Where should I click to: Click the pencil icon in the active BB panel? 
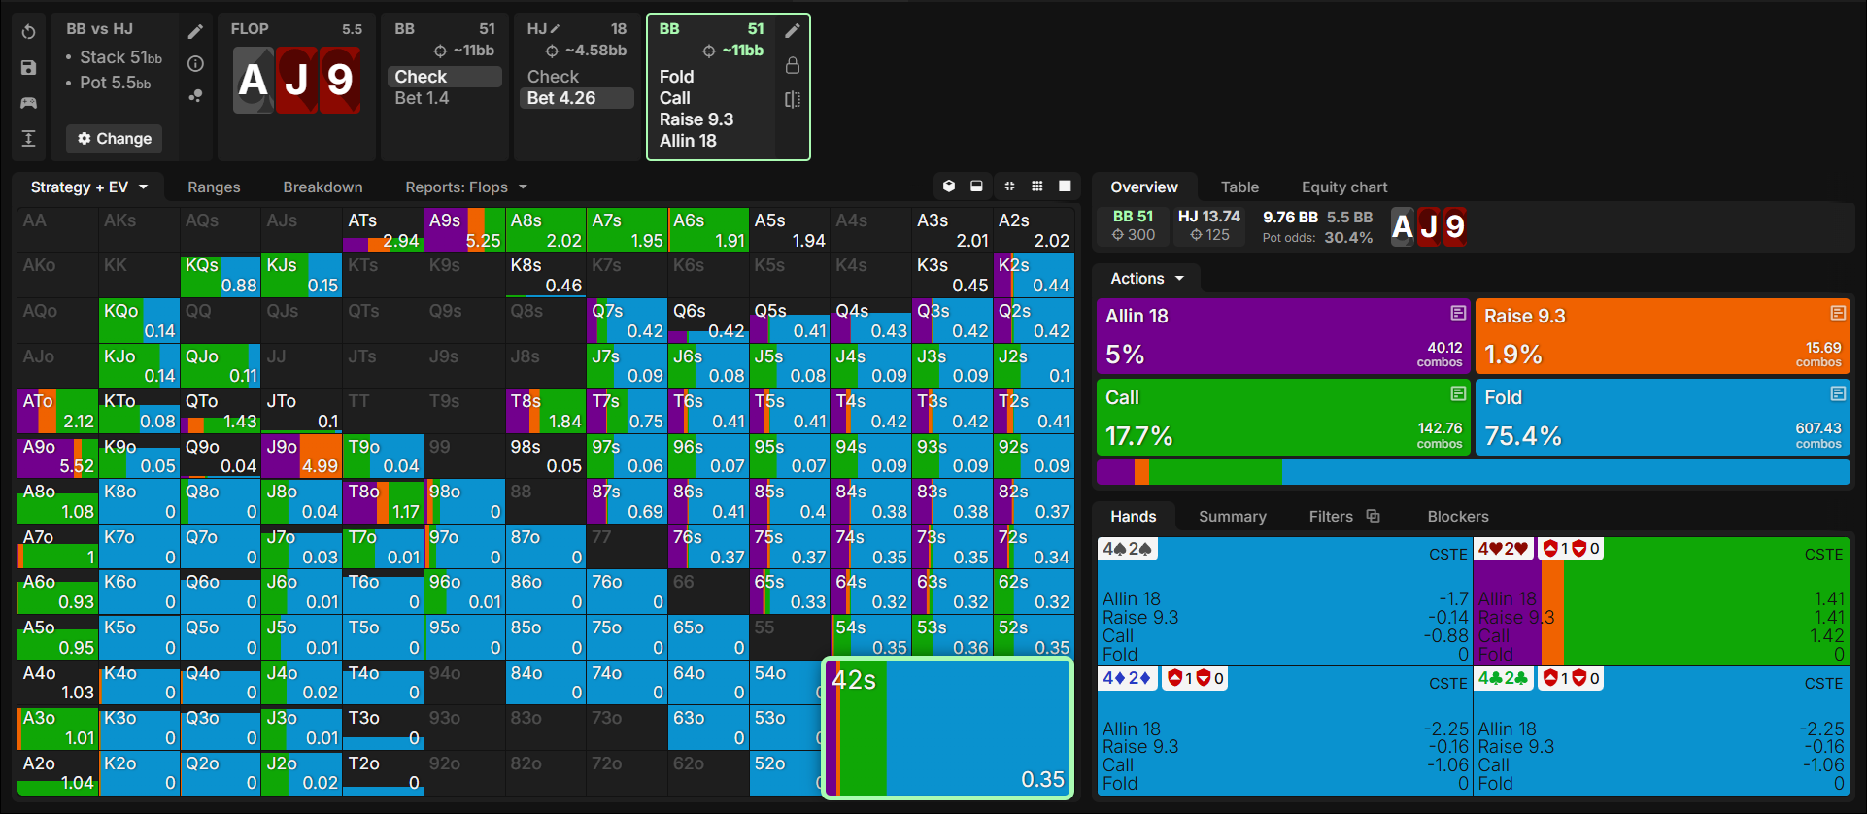793,30
